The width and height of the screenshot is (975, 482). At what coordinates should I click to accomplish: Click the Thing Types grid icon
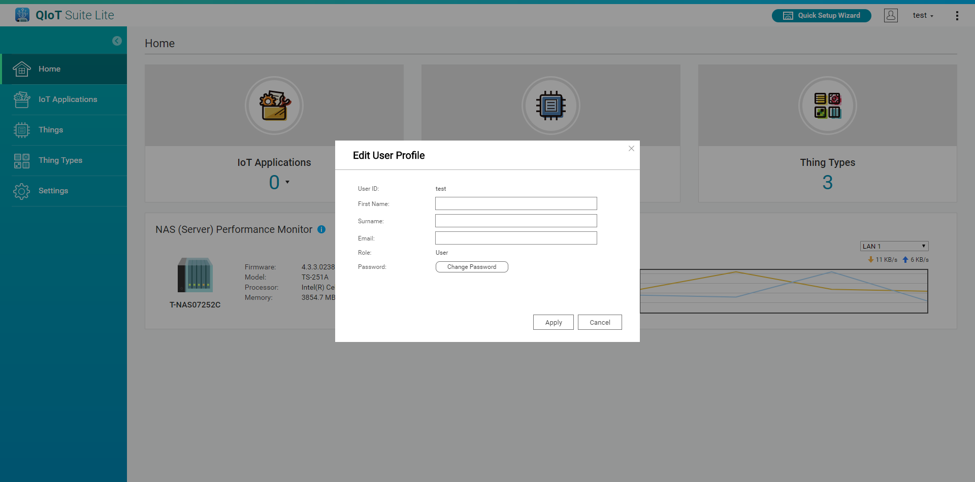click(x=827, y=106)
